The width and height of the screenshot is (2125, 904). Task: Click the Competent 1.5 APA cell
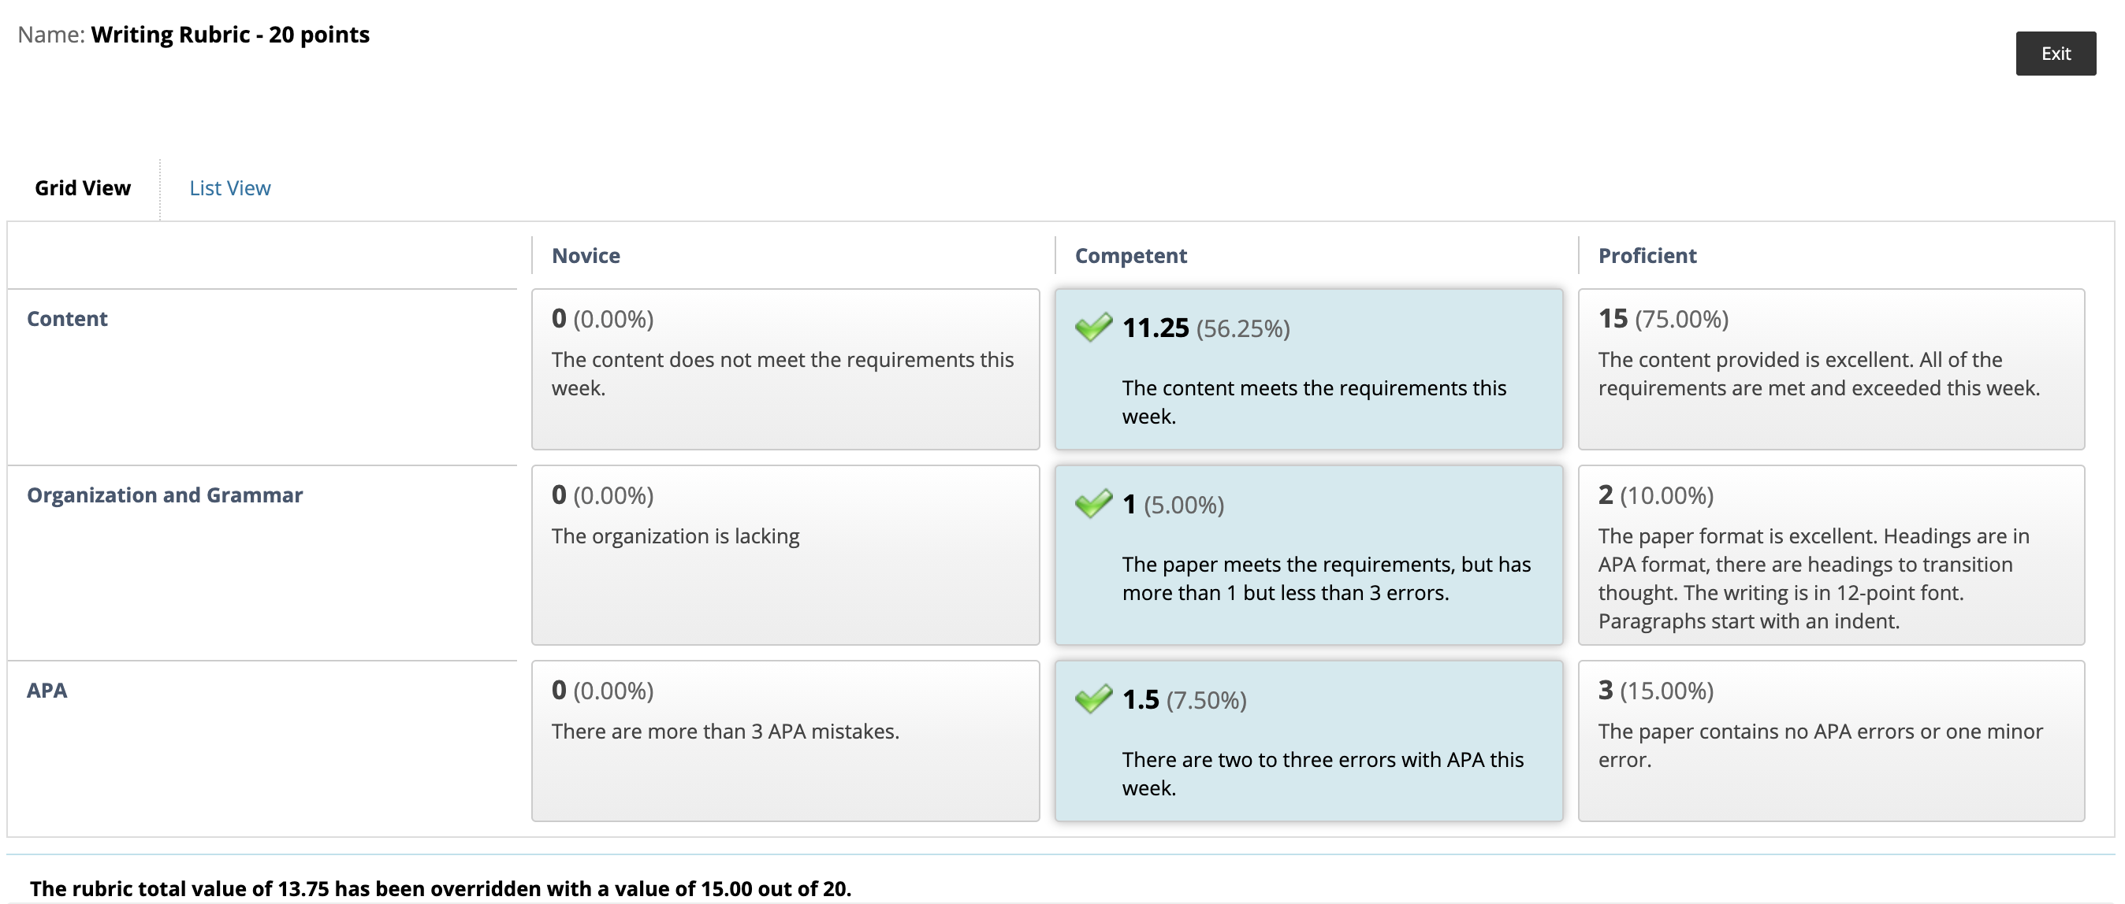point(1308,741)
